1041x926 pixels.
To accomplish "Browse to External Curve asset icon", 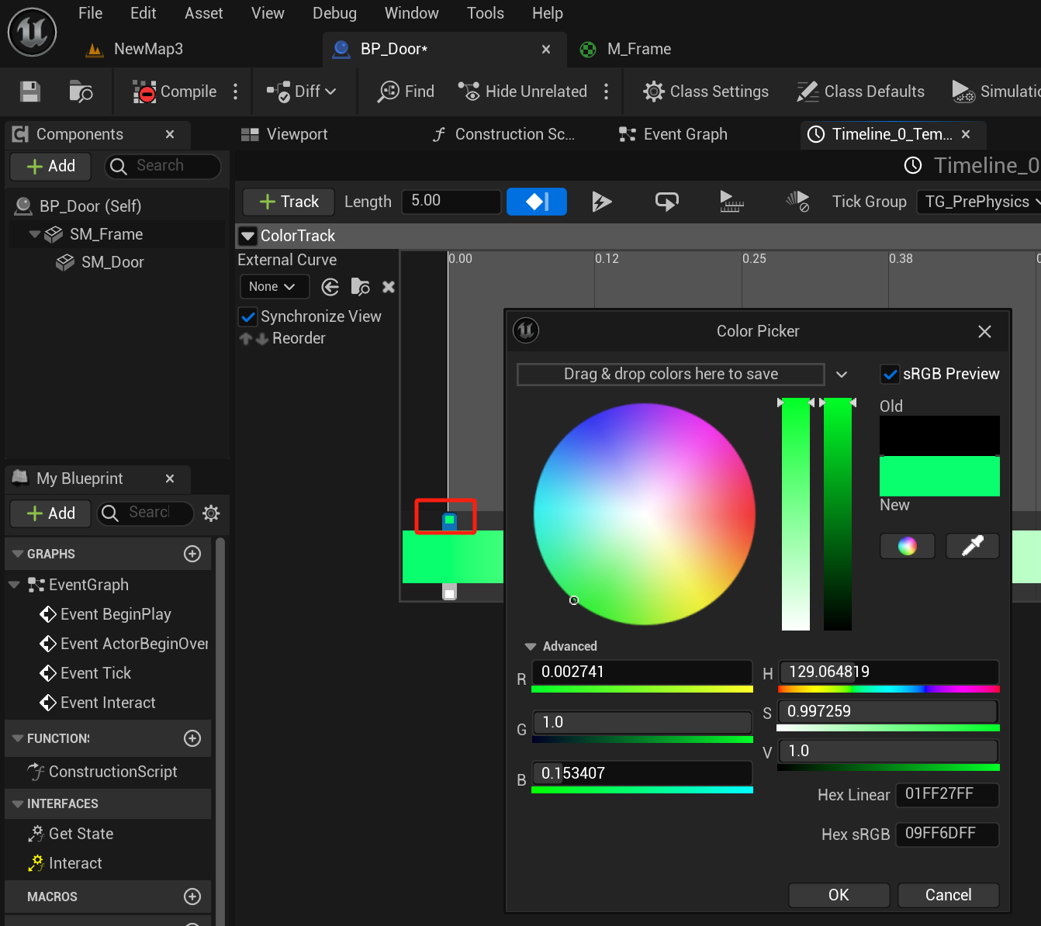I will point(360,287).
